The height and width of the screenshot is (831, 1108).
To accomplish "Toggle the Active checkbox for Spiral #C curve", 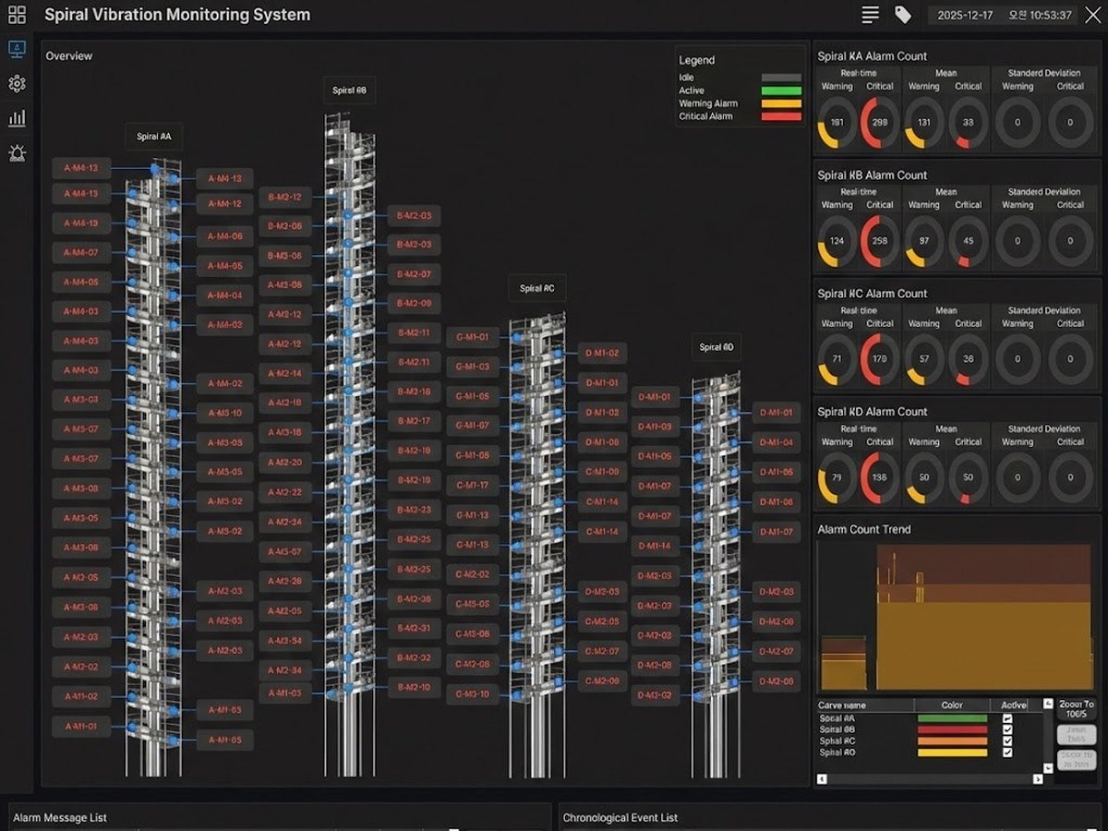I will 1007,741.
